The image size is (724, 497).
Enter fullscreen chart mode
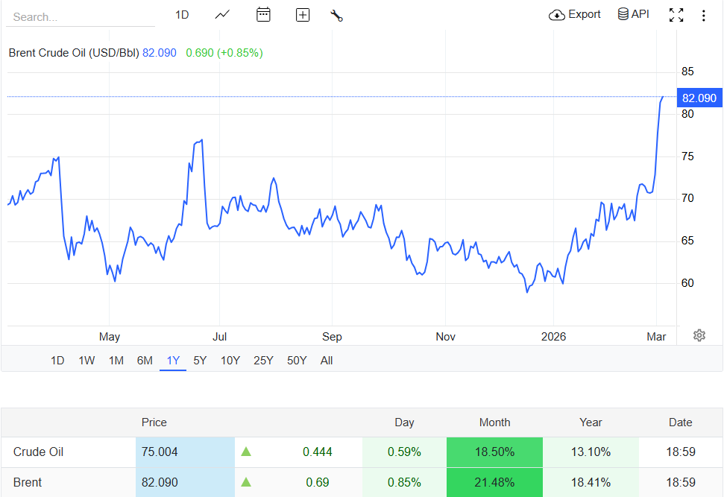click(676, 15)
